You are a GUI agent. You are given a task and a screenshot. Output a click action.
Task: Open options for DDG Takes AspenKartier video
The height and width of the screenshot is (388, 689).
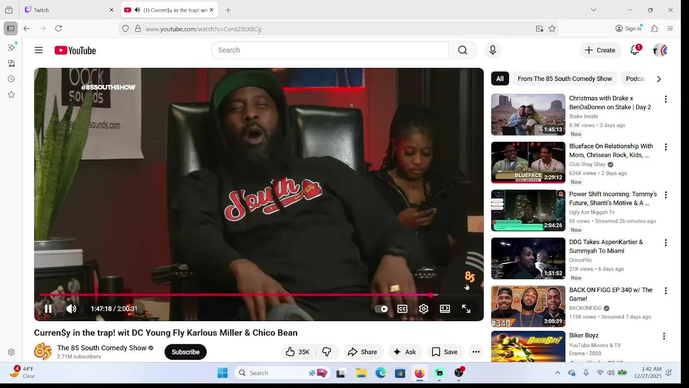[x=666, y=243]
